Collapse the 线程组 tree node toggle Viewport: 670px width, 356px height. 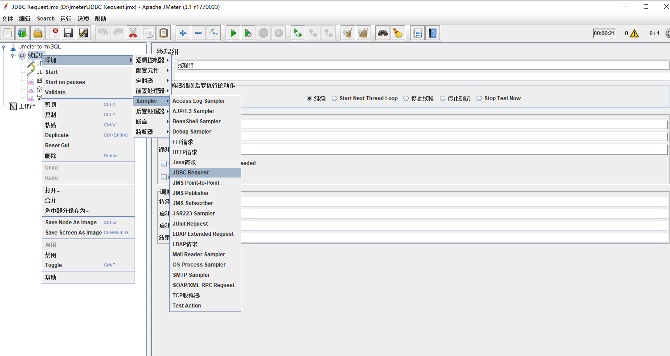(13, 55)
